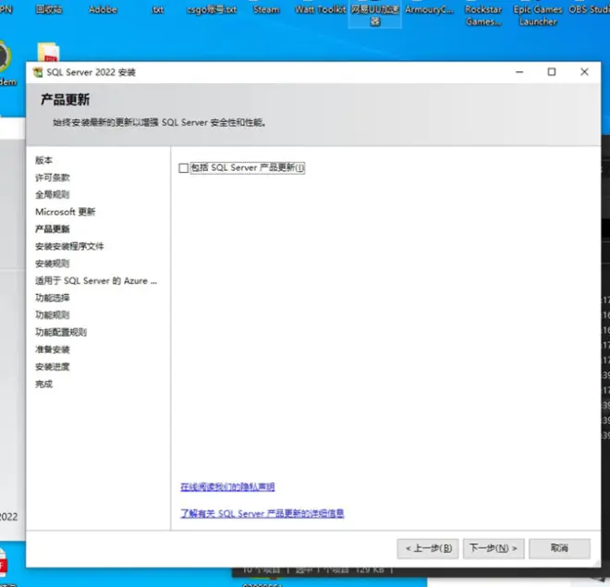Screen dimensions: 610x587
Task: Select the 准备安装 step in sidebar
Action: (53, 349)
